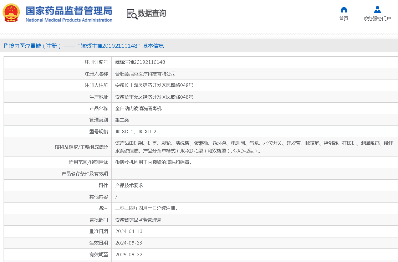The image size is (398, 262).
Task: Click the management category 第二类 value
Action: coord(122,120)
